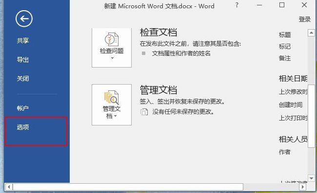
Task: Click the horizontal scrollbar thumb
Action: coord(128,187)
